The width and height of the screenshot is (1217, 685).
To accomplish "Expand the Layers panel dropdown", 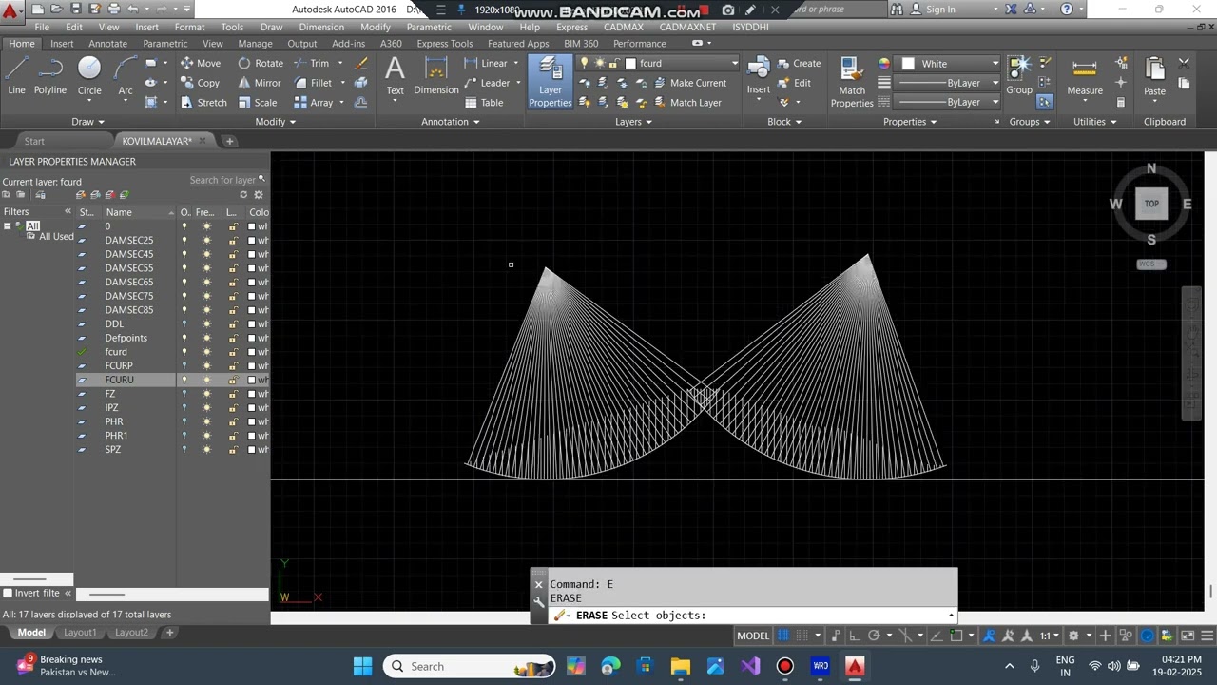I will [633, 122].
